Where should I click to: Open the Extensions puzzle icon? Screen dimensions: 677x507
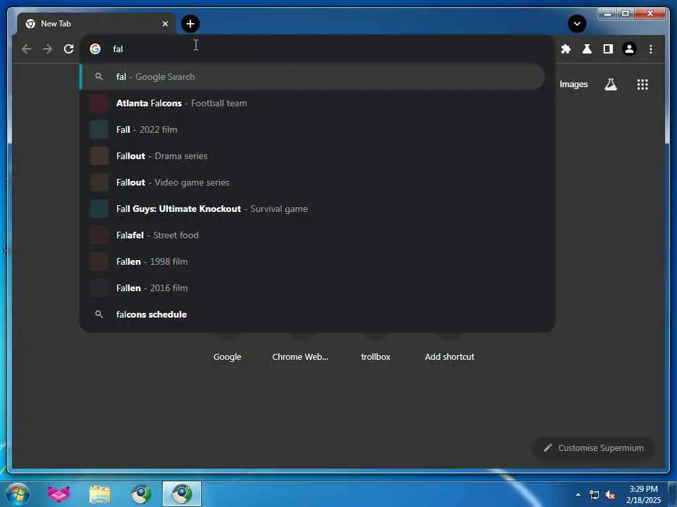[x=566, y=49]
